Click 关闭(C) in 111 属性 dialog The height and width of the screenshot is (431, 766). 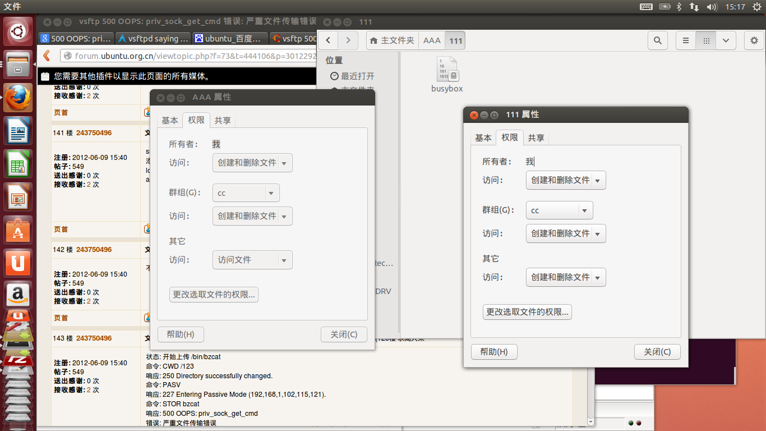pos(657,352)
